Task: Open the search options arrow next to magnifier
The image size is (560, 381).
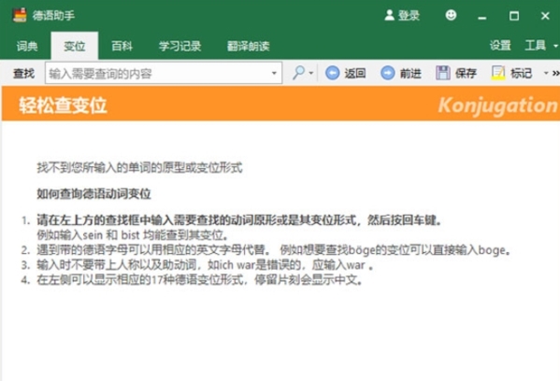Action: click(311, 73)
